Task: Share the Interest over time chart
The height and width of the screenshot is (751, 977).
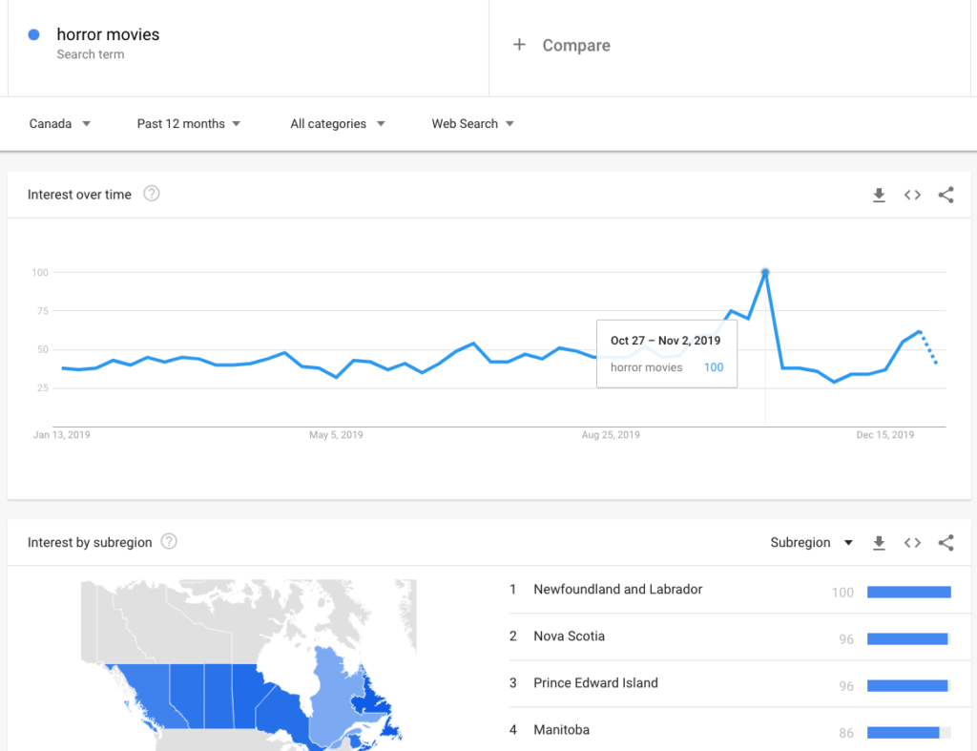Action: coord(946,195)
